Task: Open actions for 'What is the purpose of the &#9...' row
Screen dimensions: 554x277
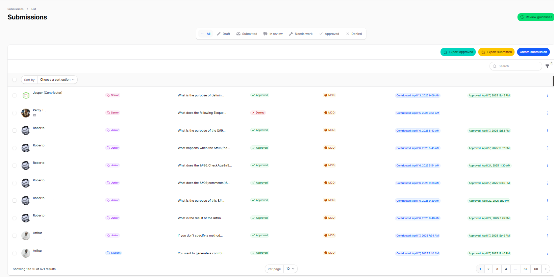Action: point(547,131)
